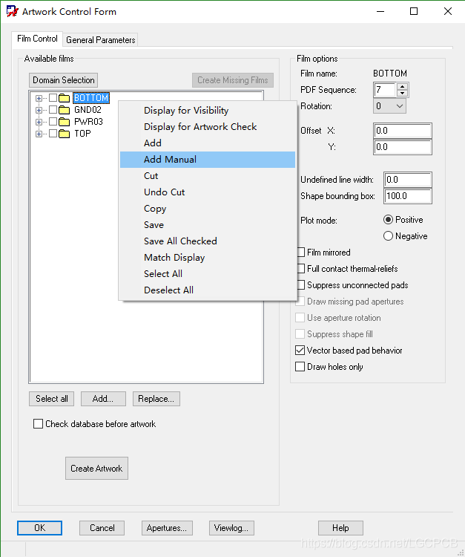Image resolution: width=465 pixels, height=557 pixels.
Task: Select the GND02 film name
Action: click(x=88, y=110)
